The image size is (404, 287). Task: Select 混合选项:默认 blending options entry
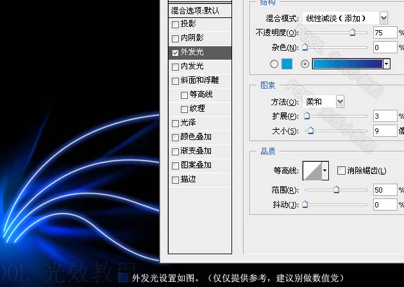[200, 11]
